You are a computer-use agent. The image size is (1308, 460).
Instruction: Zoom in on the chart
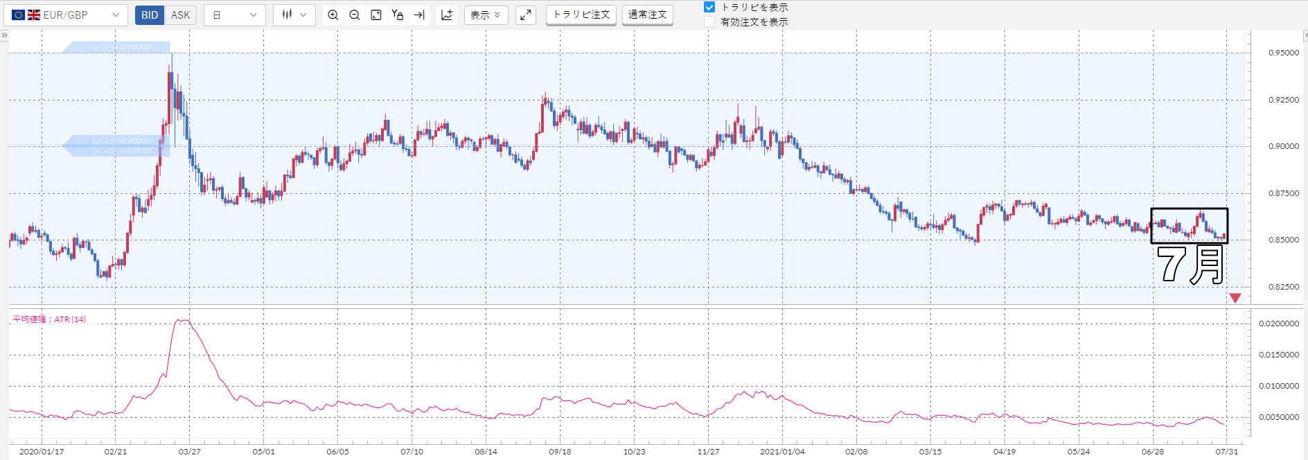[x=333, y=15]
